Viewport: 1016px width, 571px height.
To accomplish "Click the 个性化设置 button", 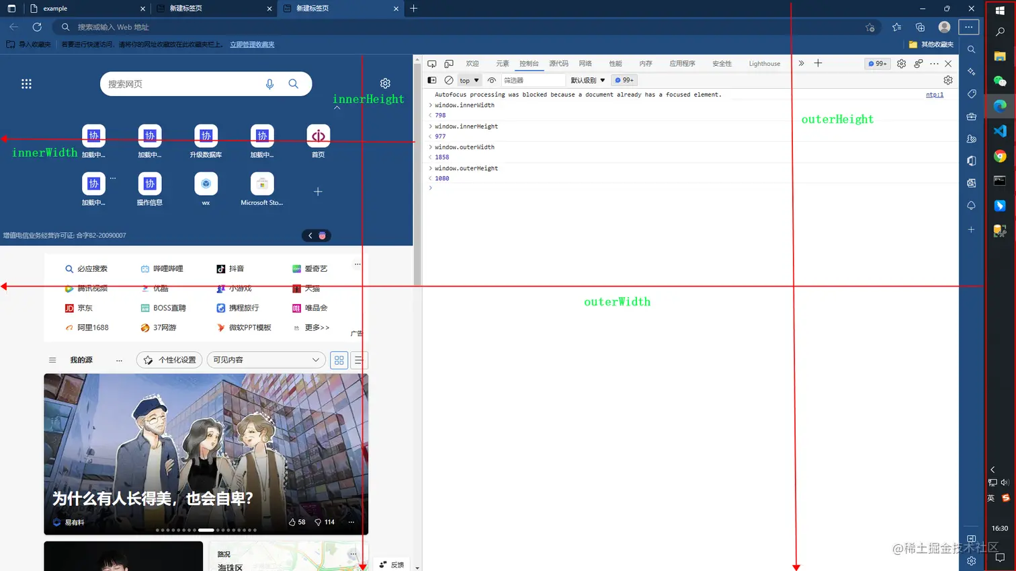I will tap(169, 360).
